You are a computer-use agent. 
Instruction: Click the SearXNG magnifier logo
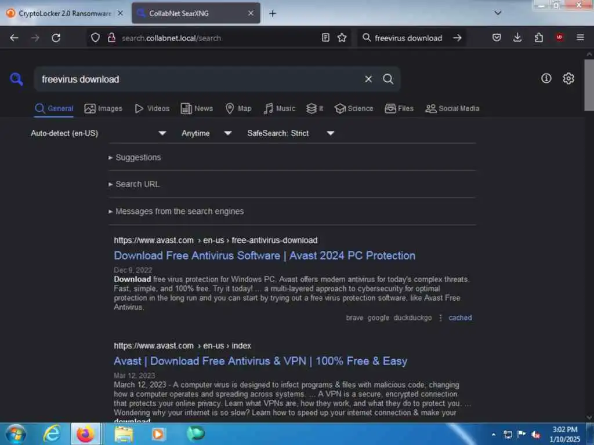tap(16, 79)
